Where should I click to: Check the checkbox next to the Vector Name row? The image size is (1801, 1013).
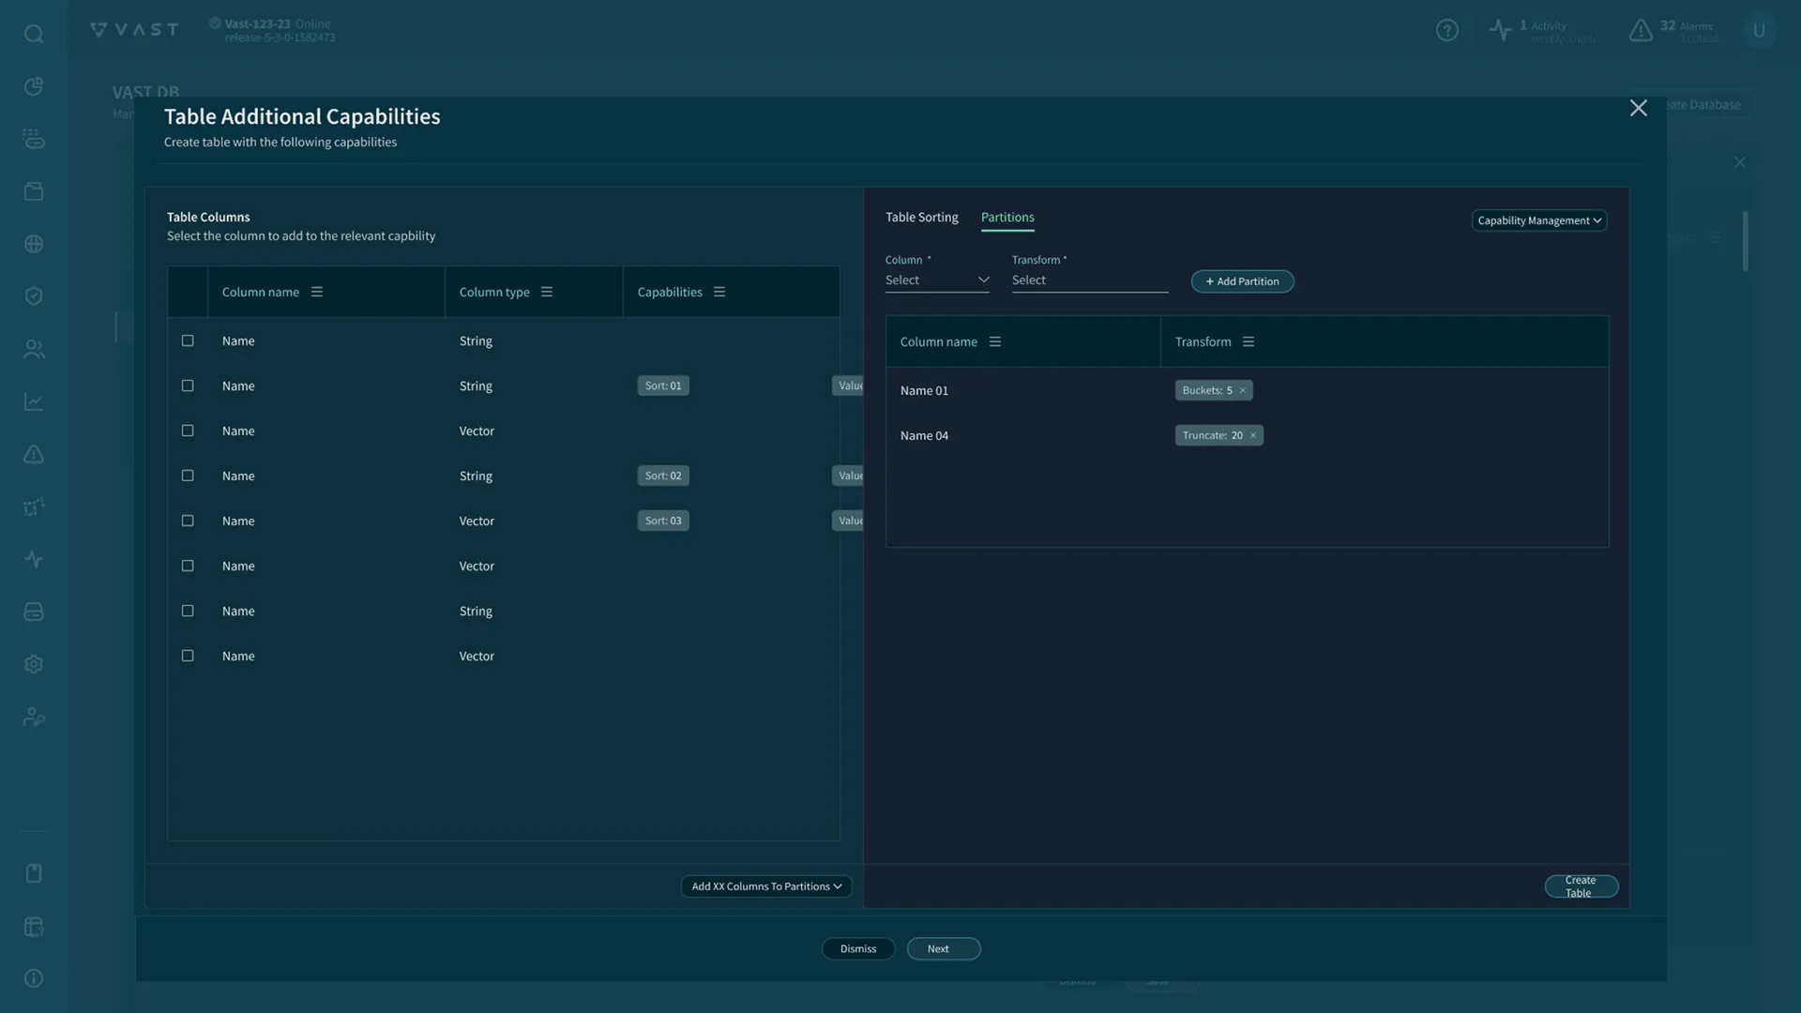pos(187,431)
